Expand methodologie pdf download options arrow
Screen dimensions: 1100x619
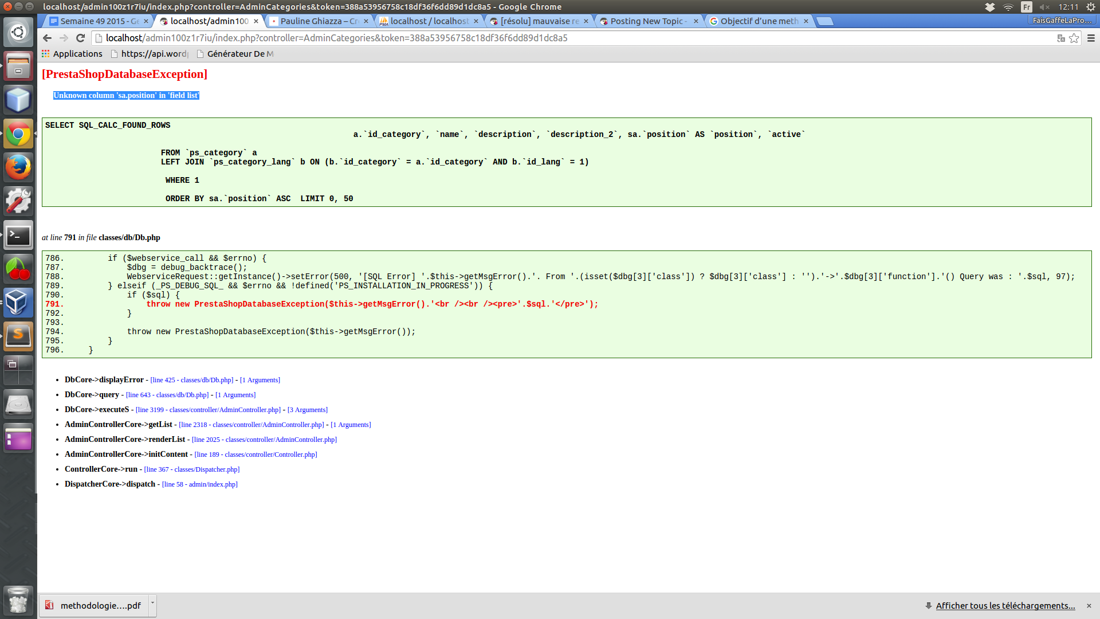click(152, 603)
